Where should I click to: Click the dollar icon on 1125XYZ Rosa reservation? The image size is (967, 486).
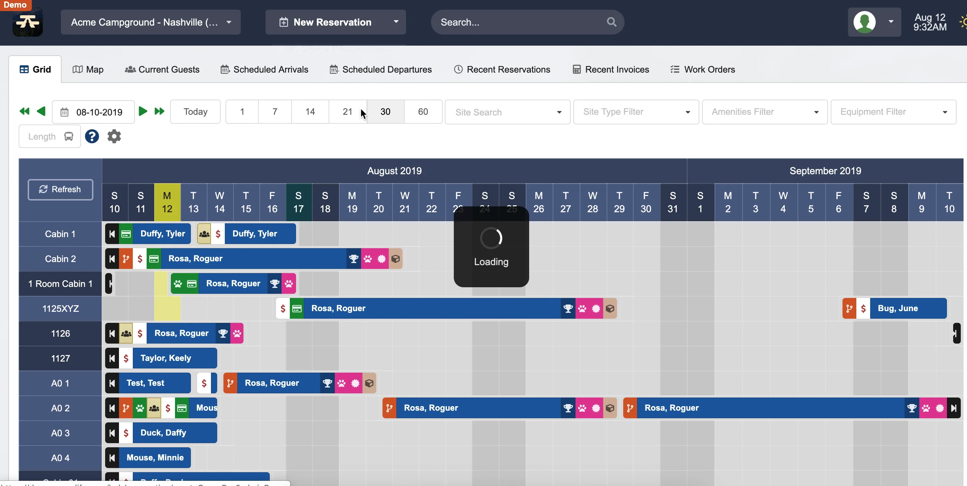[283, 308]
